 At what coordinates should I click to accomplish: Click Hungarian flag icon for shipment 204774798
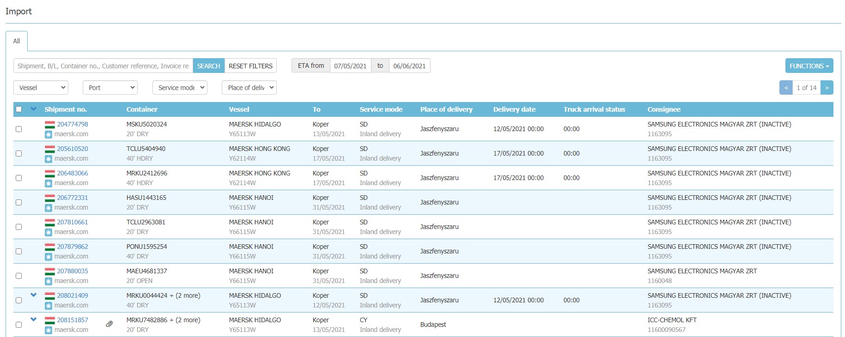50,124
